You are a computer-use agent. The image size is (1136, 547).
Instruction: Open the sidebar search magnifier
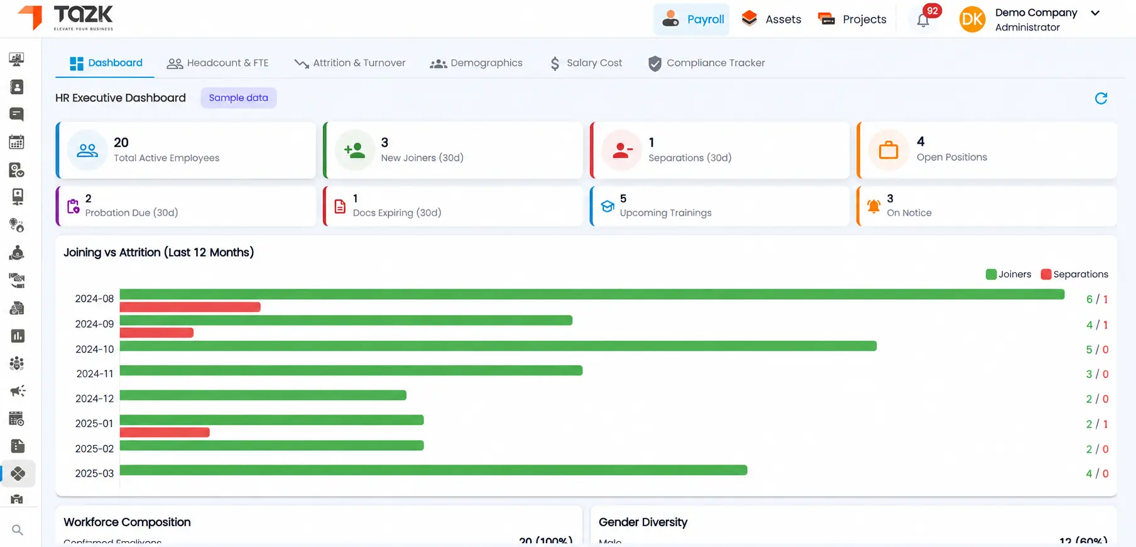pos(18,530)
